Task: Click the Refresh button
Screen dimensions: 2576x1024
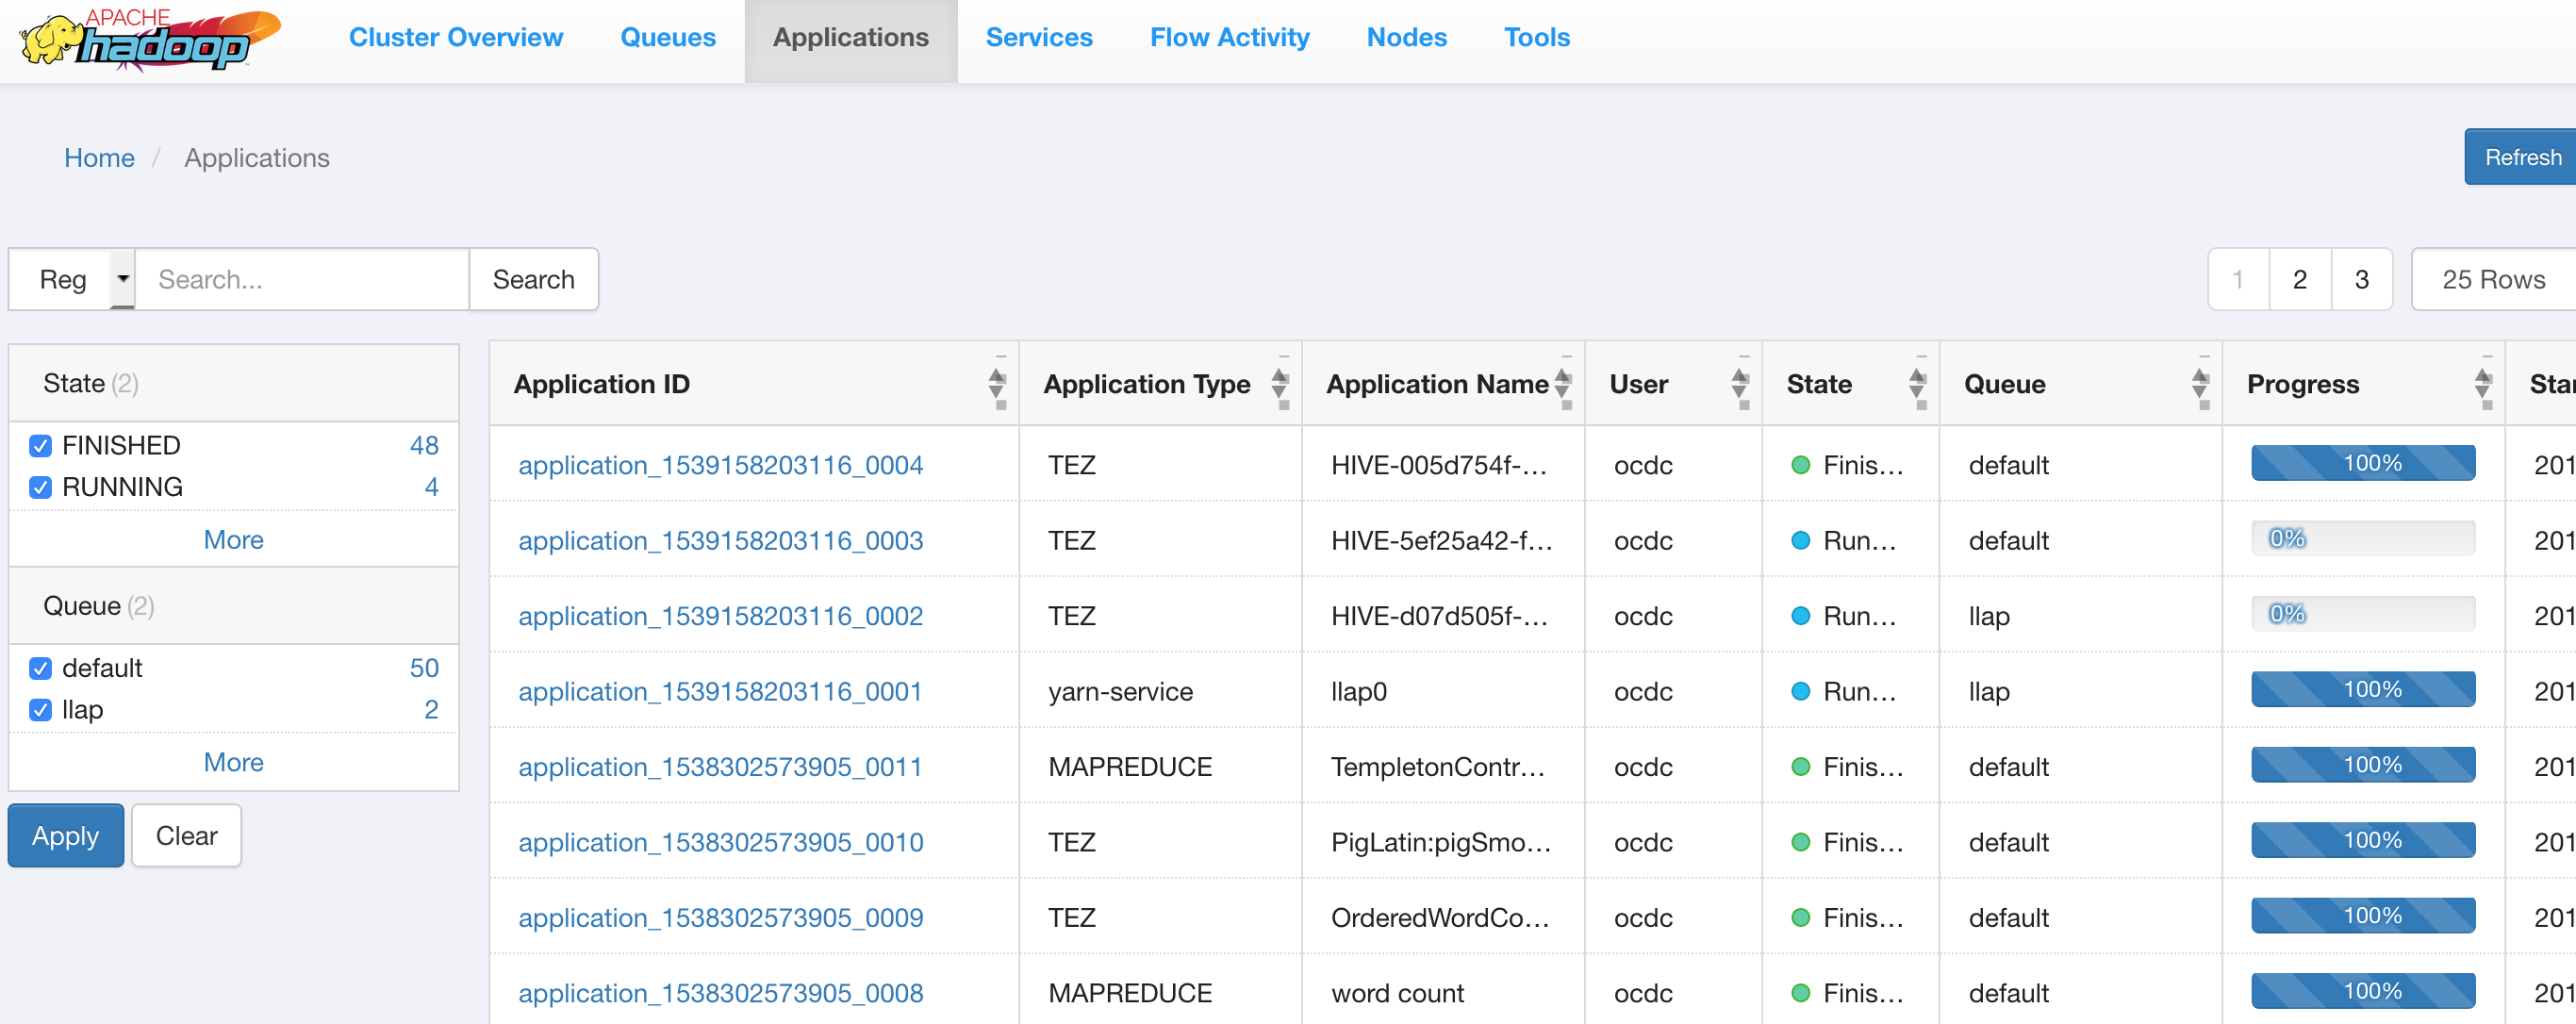Action: pos(2521,157)
